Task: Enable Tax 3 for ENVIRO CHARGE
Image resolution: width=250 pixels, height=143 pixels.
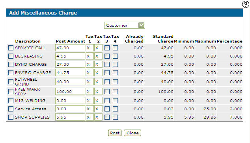Action: coord(107,72)
